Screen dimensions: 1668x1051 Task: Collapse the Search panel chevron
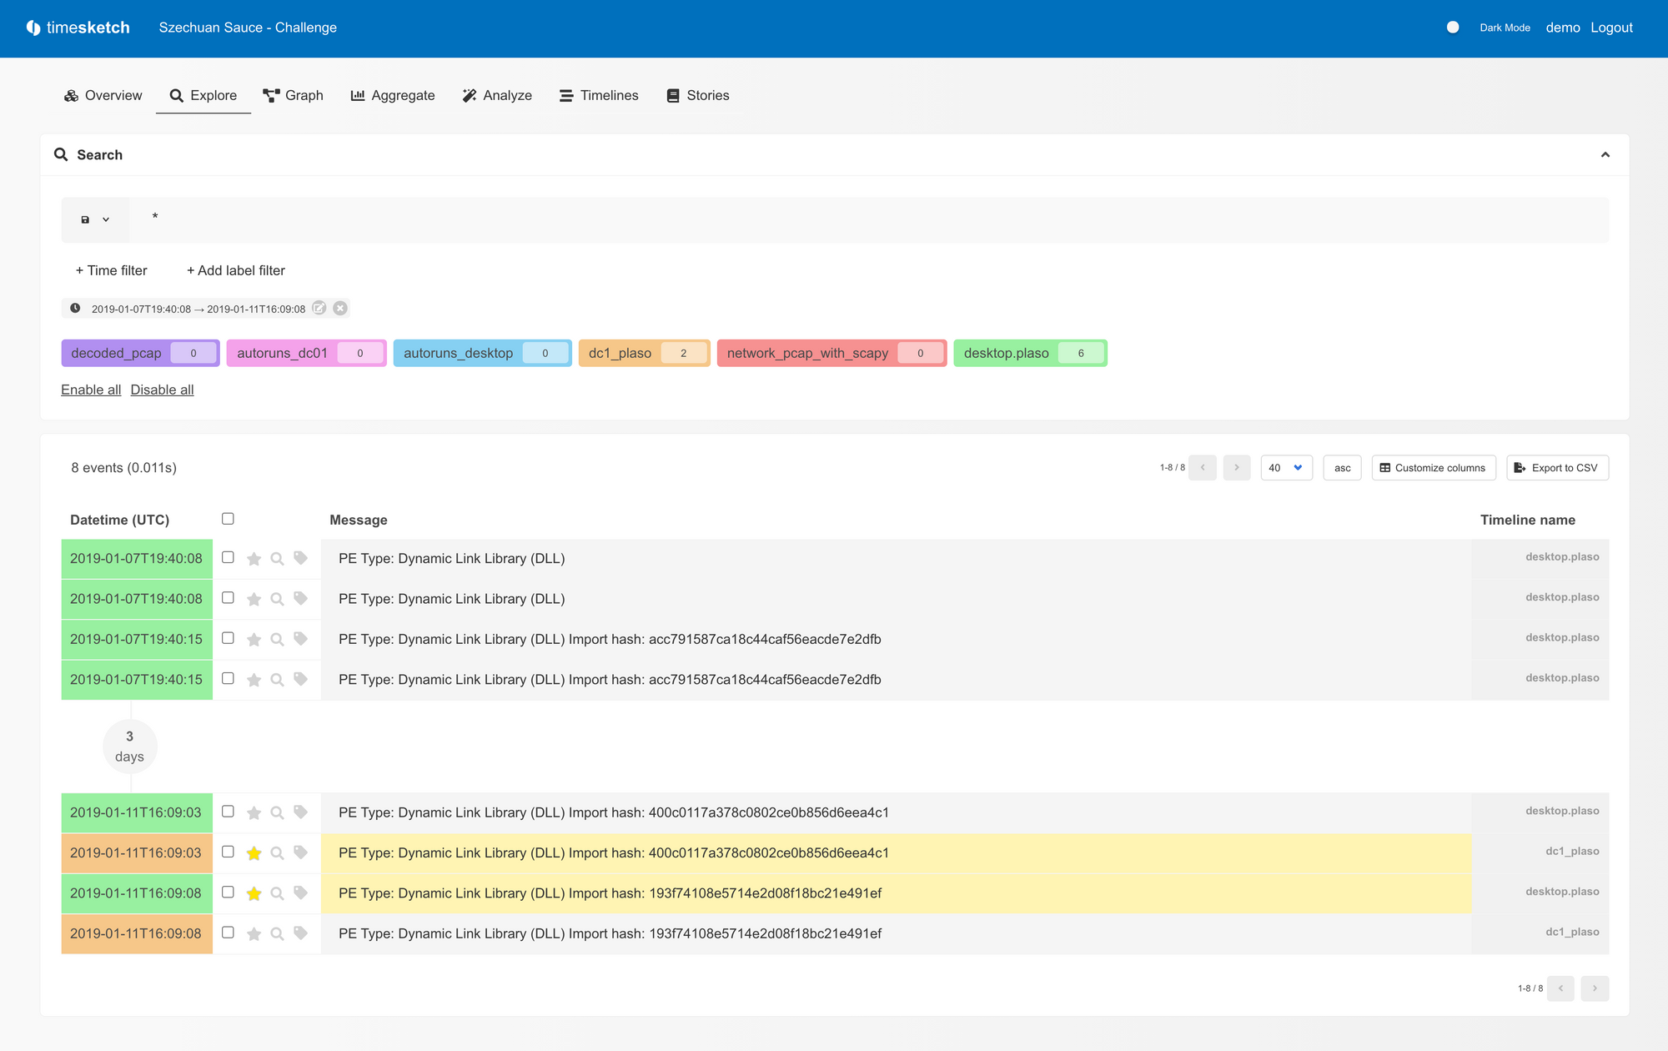tap(1605, 155)
